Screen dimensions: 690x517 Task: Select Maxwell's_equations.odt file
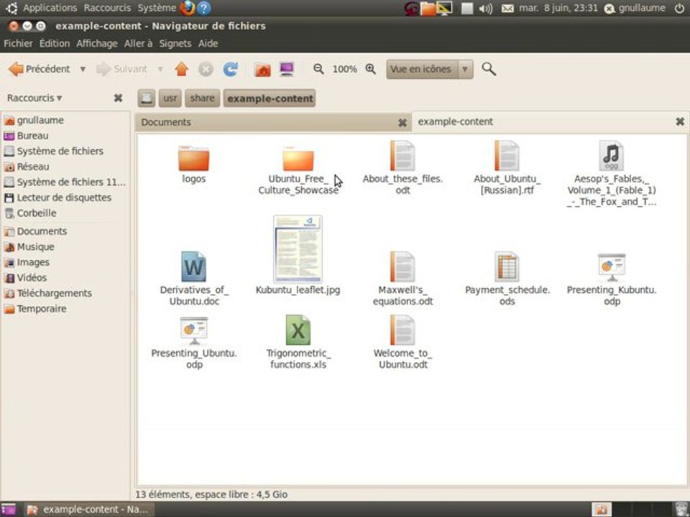[402, 267]
